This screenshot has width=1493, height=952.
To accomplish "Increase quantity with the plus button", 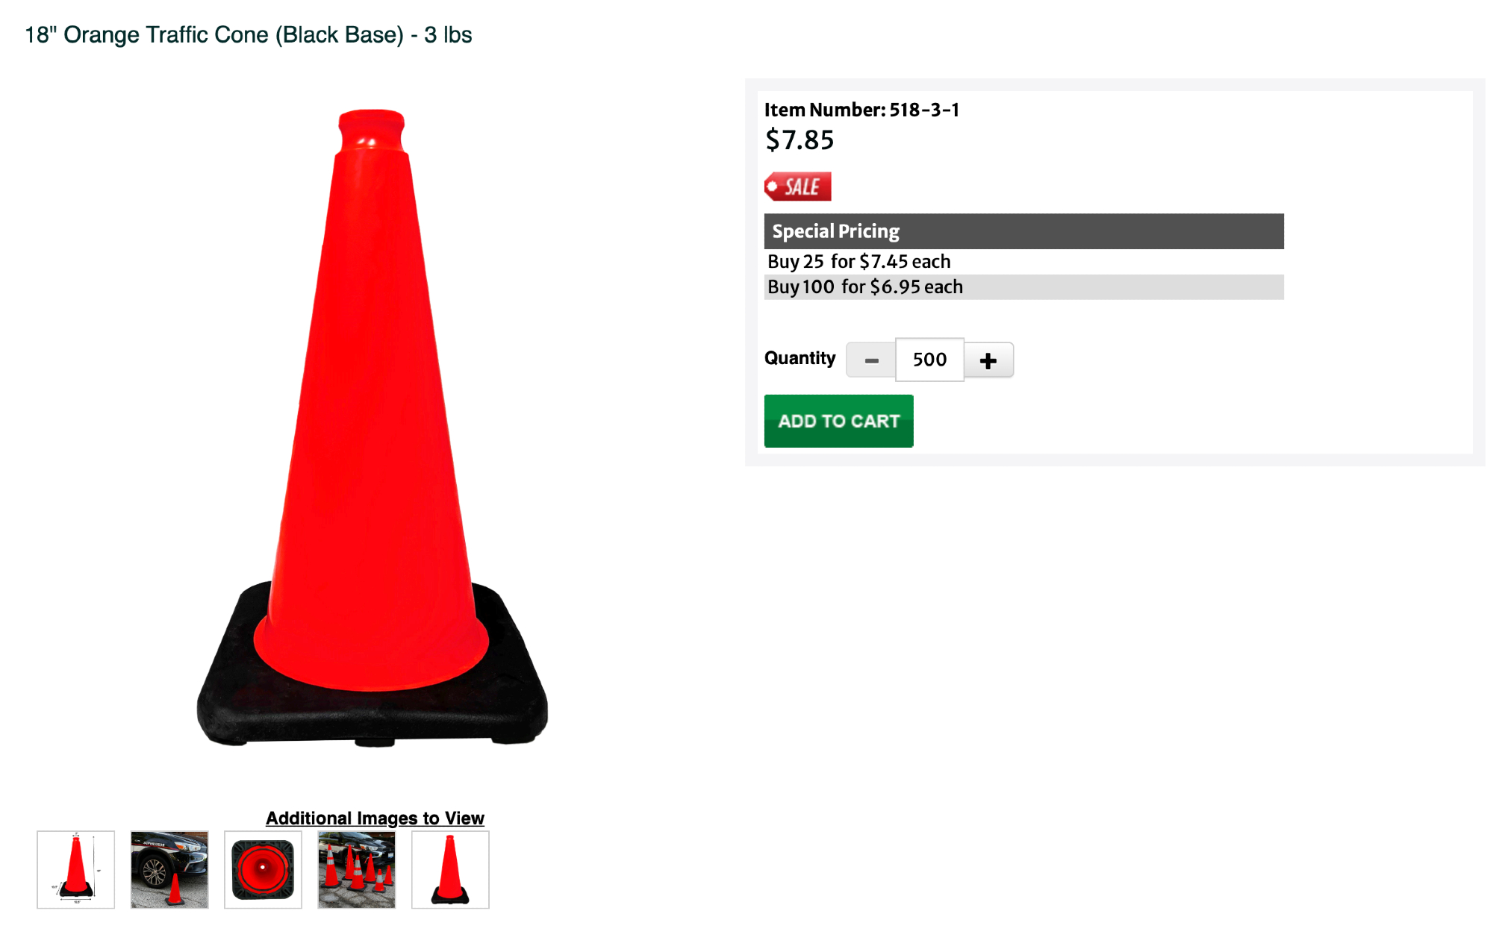I will (x=988, y=360).
